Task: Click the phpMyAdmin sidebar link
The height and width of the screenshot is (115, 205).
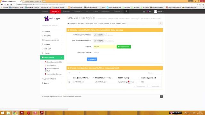Action: [x=52, y=65]
